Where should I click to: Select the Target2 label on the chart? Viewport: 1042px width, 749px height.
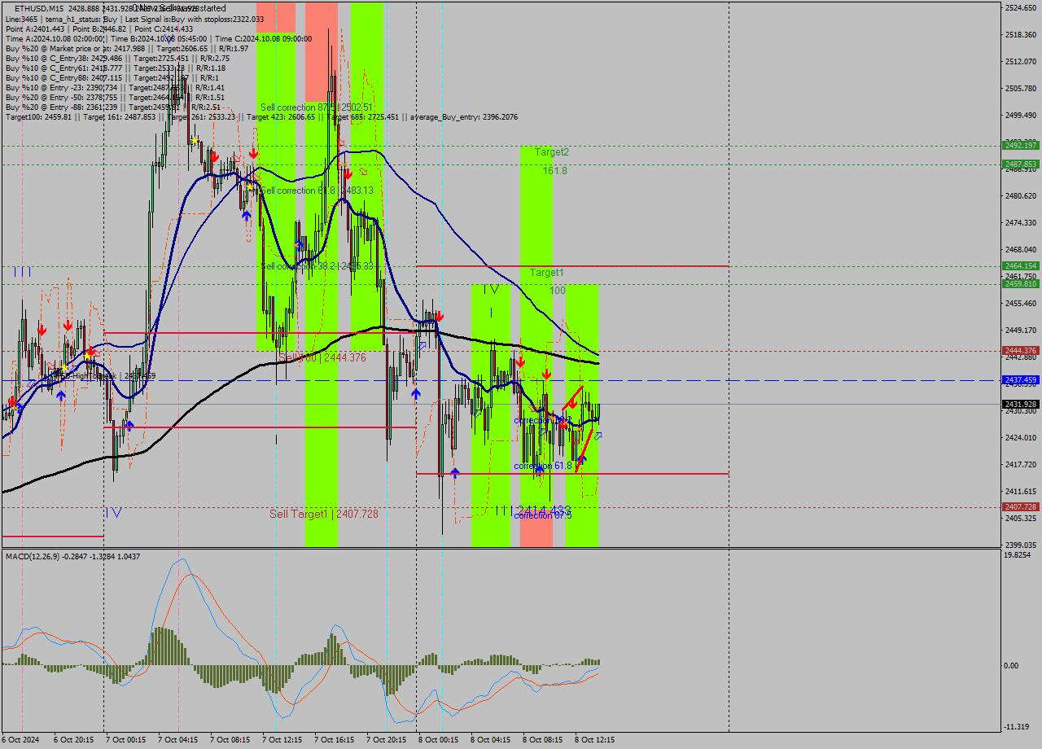click(552, 152)
